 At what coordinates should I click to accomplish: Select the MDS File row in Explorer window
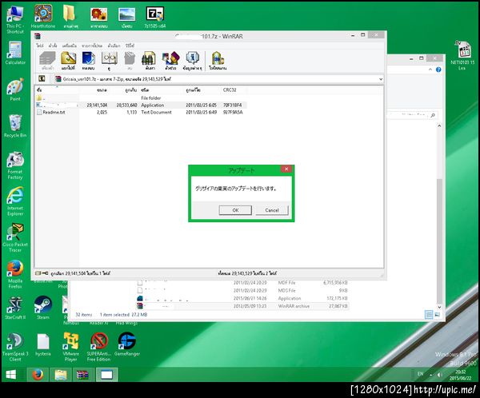[242, 290]
